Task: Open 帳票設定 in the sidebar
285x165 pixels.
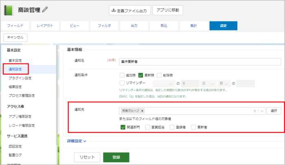Action: 15,87
